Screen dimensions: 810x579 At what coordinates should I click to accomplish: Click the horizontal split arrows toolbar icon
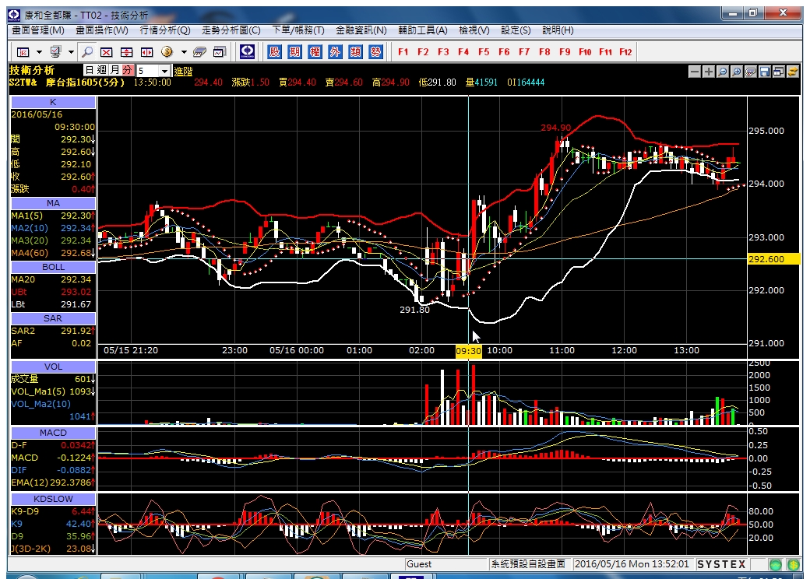point(147,52)
